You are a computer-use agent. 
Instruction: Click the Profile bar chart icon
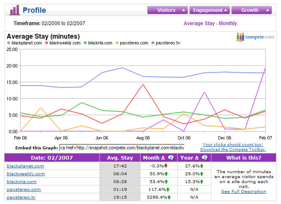point(15,10)
